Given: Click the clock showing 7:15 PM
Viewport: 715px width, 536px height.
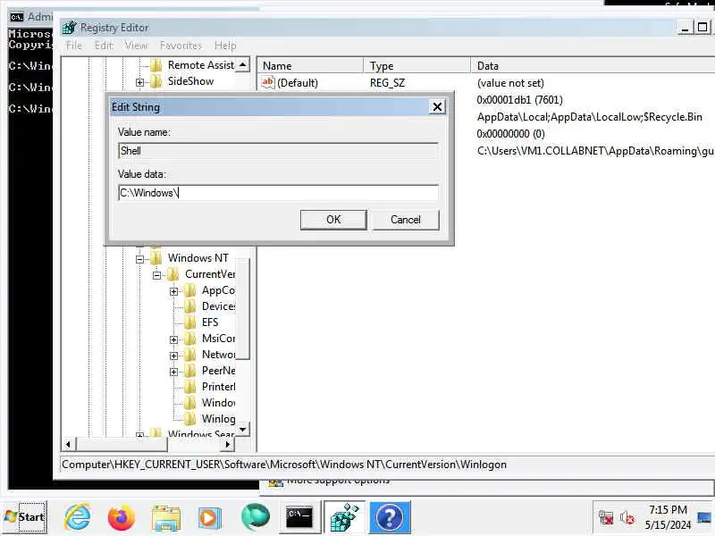Looking at the screenshot, I should (x=668, y=509).
